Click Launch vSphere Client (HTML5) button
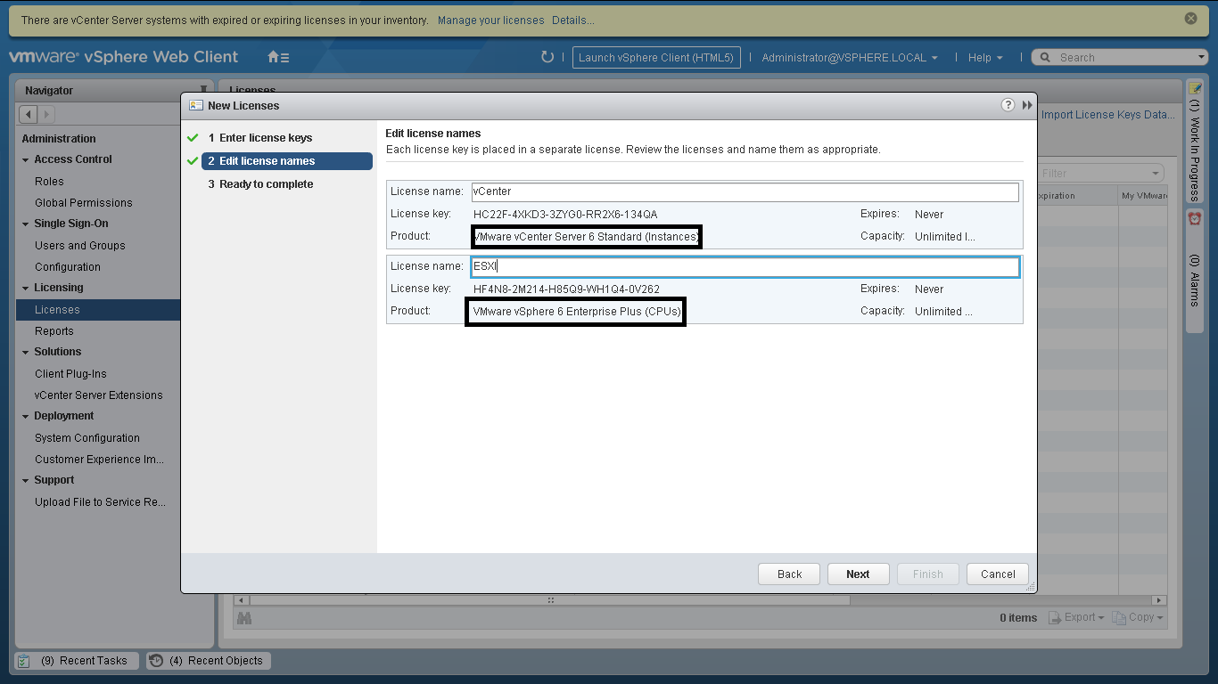The width and height of the screenshot is (1218, 684). (655, 57)
